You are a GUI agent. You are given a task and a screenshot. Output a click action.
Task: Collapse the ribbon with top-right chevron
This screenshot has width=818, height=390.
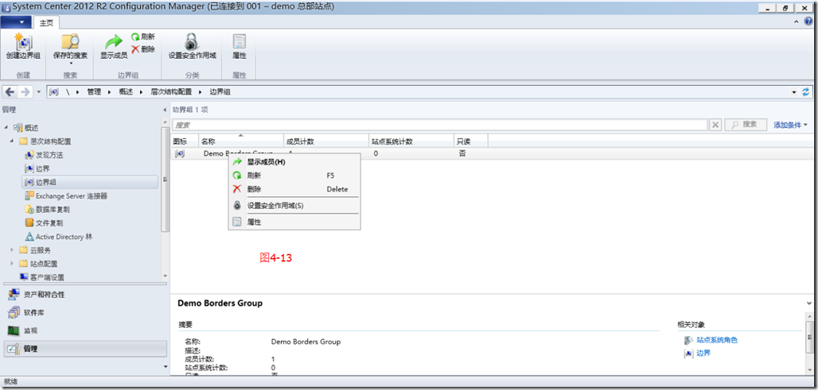pos(796,21)
